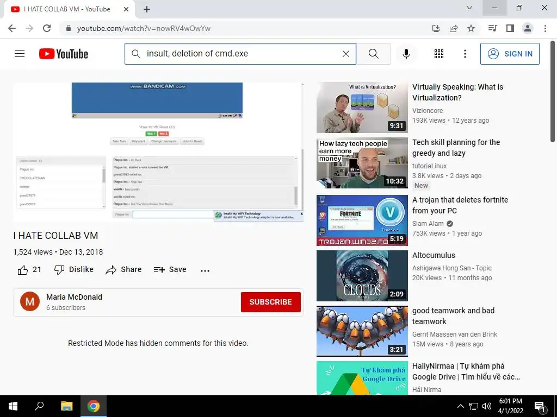Save the video to a playlist
Image resolution: width=557 pixels, height=417 pixels.
pyautogui.click(x=170, y=269)
